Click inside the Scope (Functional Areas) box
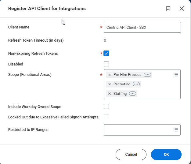Viewport: 191px width, 164px height. (x=142, y=84)
